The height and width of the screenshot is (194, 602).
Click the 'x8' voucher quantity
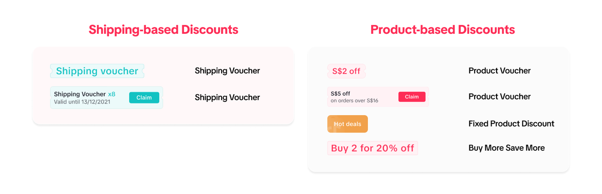point(111,94)
